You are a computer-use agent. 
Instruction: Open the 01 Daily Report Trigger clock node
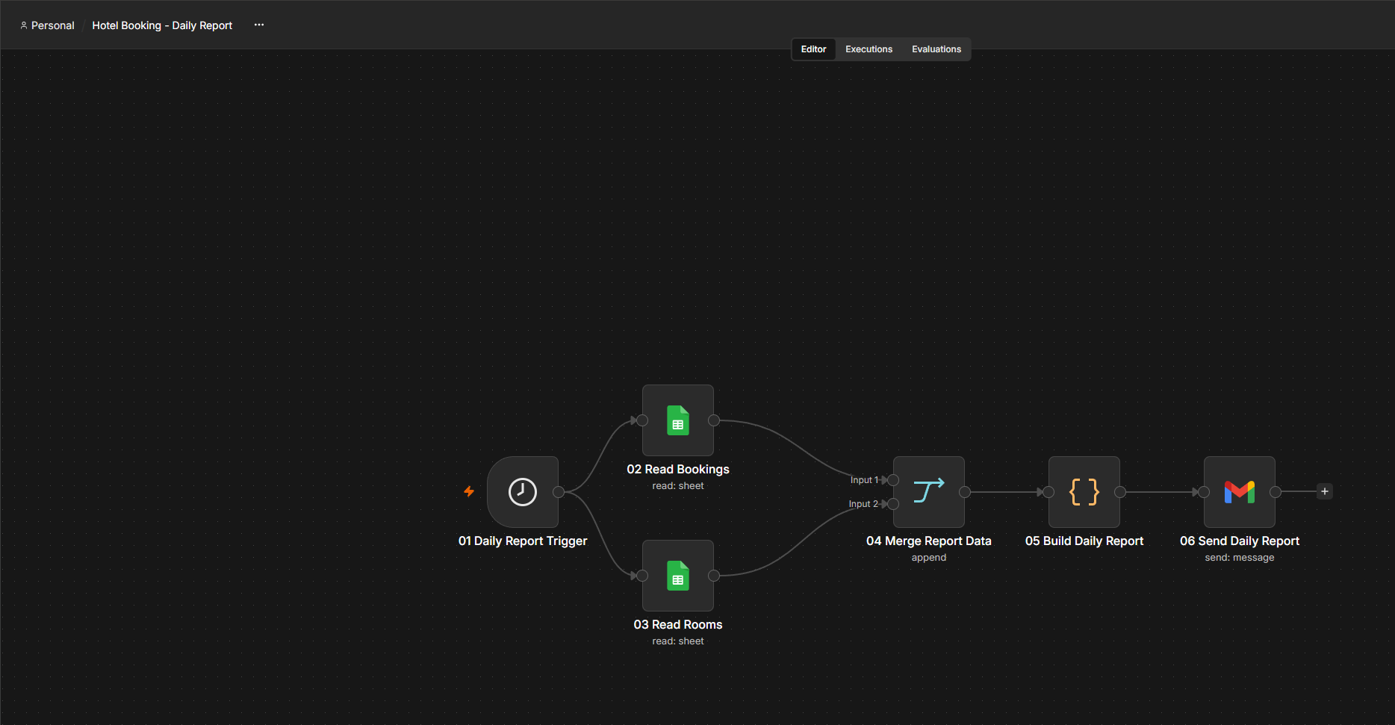523,492
